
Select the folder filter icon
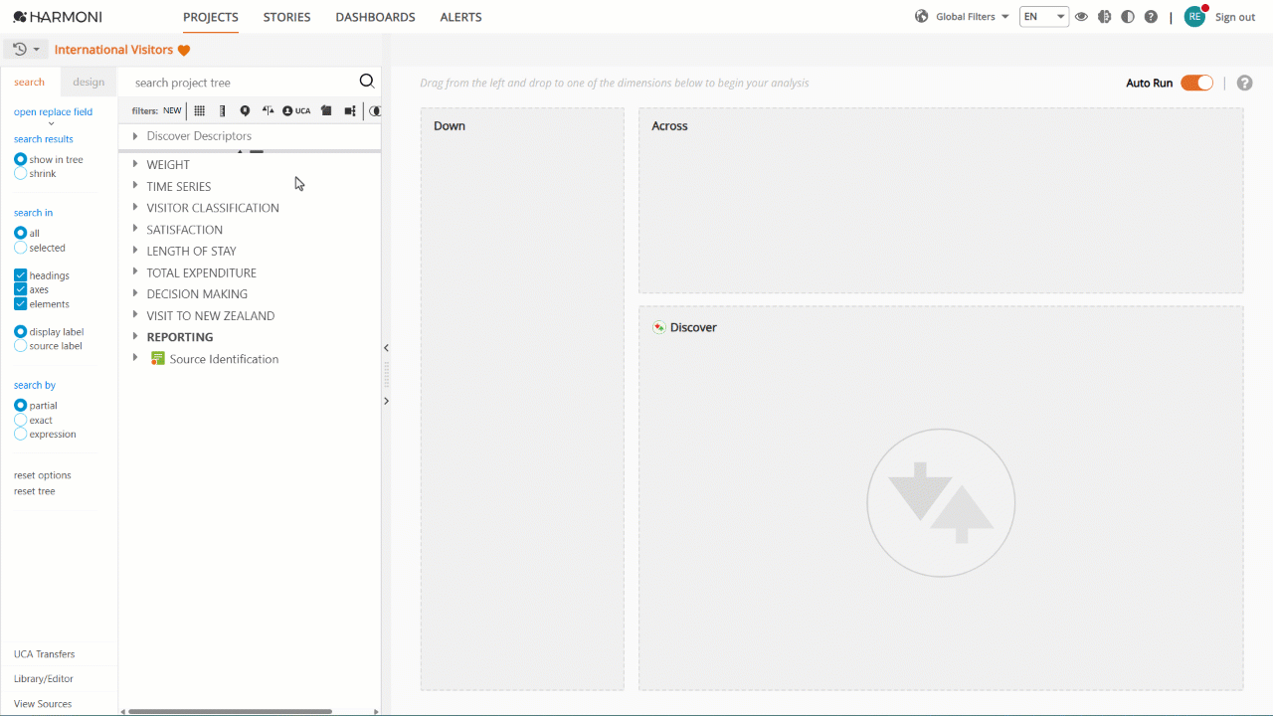pos(326,111)
